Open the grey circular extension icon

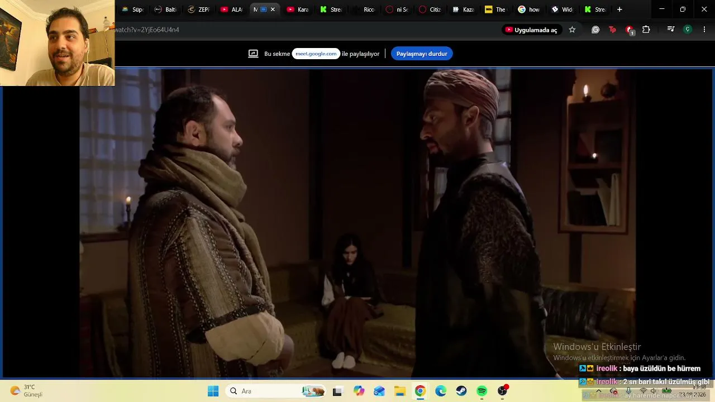click(x=595, y=30)
